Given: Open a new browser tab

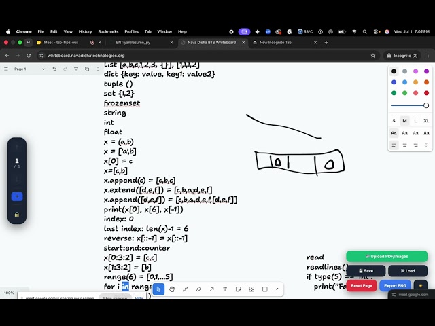Looking at the screenshot, I should [326, 42].
